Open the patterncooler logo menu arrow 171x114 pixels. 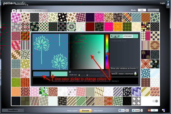click(x=27, y=5)
